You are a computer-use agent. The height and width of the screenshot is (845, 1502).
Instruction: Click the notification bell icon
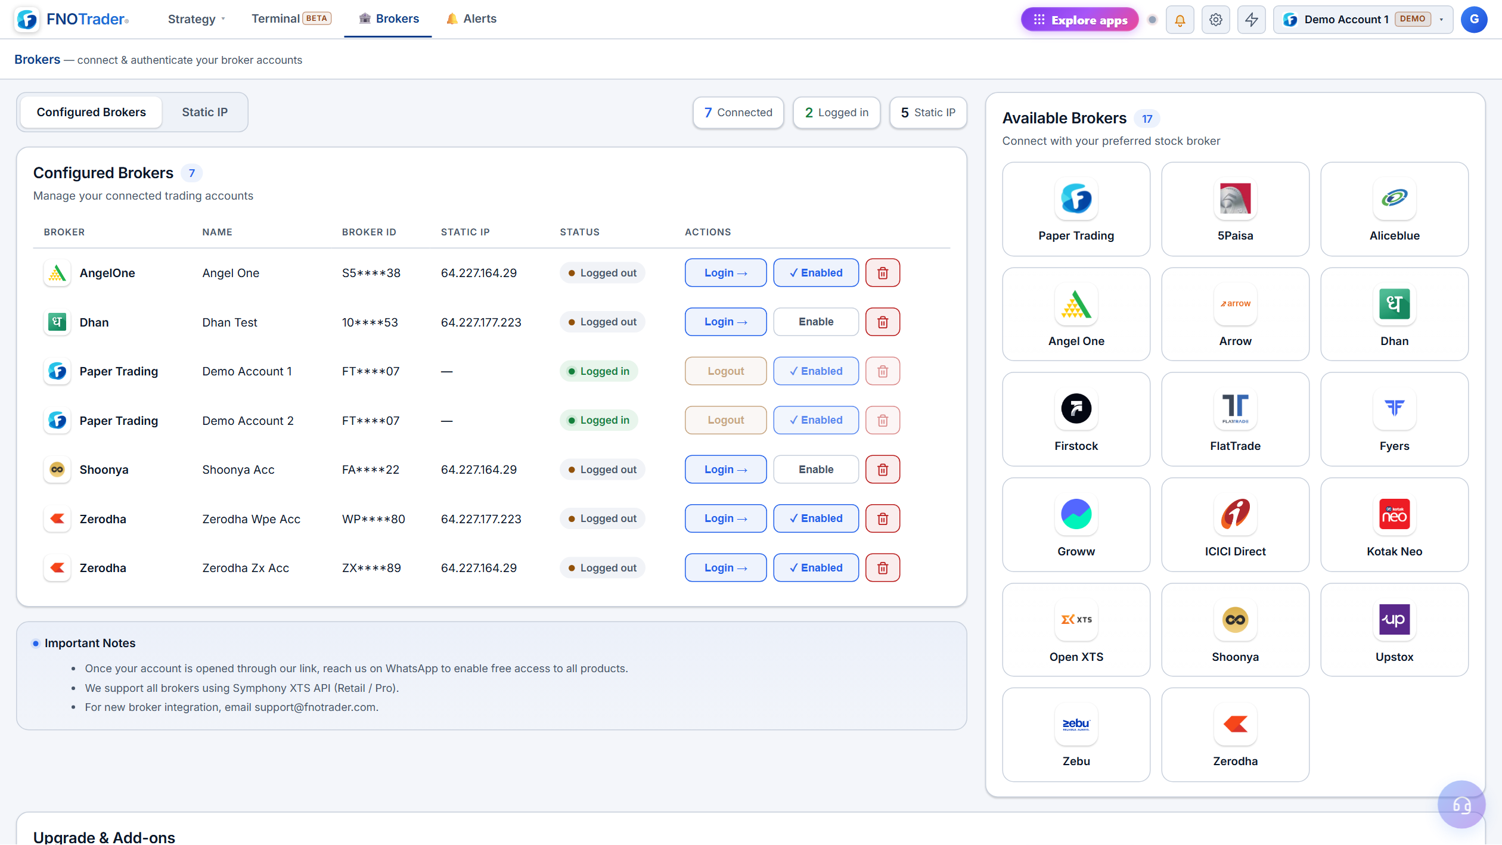pos(1180,20)
